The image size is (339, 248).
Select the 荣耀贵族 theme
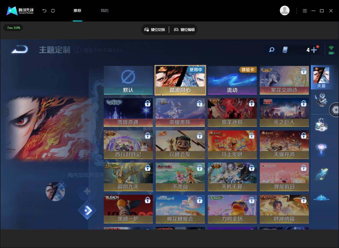pyautogui.click(x=180, y=112)
